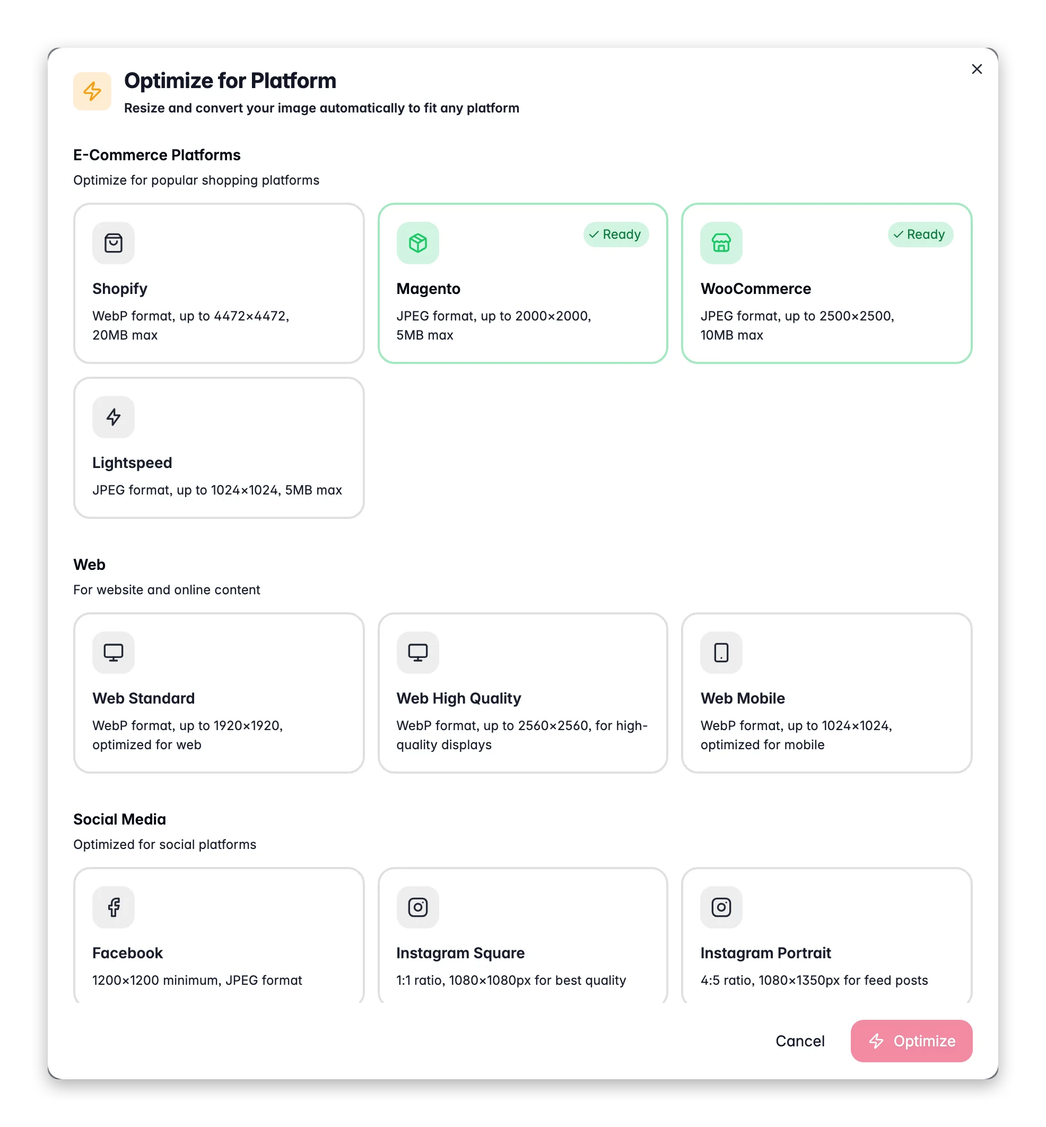1046x1127 pixels.
Task: Click the 'Optimize for Platform' dialog title
Action: (230, 81)
